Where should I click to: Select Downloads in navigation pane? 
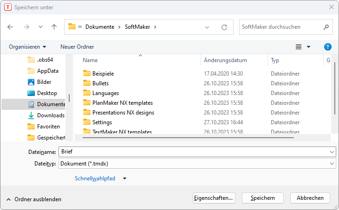pyautogui.click(x=46, y=115)
